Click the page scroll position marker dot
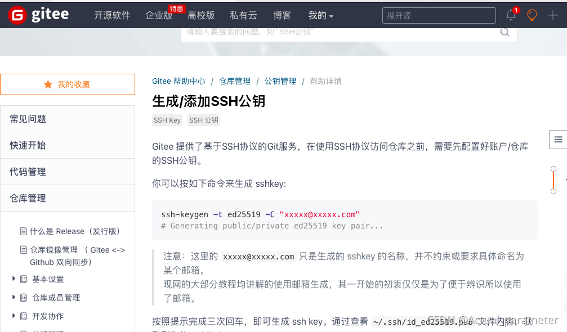The image size is (567, 332). tap(553, 168)
